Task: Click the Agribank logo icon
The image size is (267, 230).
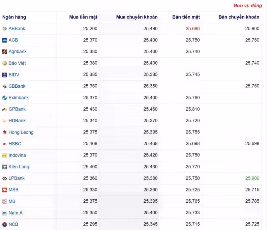Action: point(5,52)
